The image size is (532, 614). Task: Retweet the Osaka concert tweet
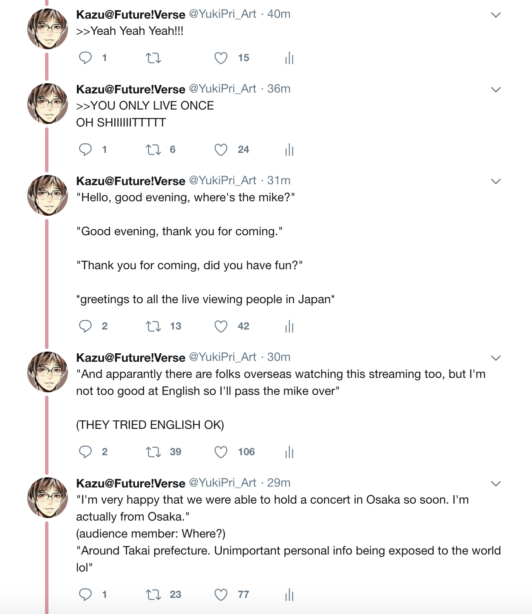[x=153, y=594]
